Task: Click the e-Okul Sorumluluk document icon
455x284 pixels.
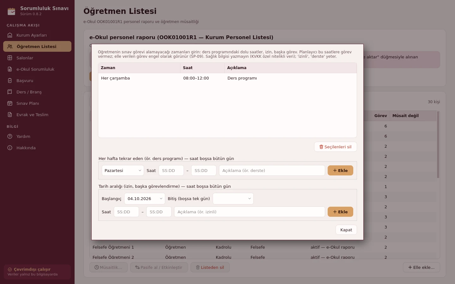Action: coord(10,69)
